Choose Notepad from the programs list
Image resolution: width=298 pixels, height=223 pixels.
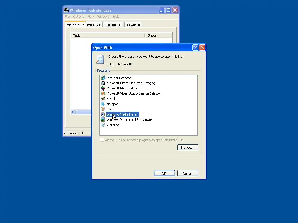[113, 104]
